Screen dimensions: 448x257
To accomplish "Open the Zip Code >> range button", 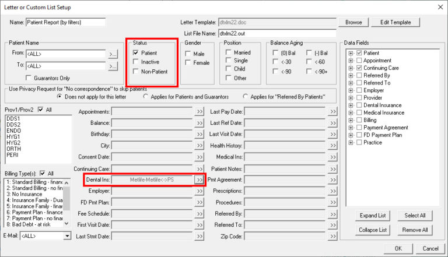I will coord(332,237).
